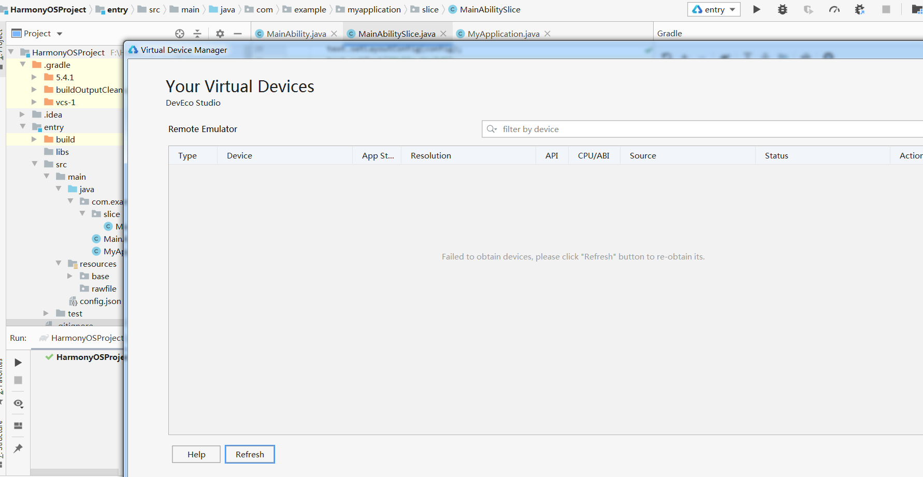Start debugging with the bug icon
This screenshot has height=477, width=923.
pyautogui.click(x=782, y=9)
